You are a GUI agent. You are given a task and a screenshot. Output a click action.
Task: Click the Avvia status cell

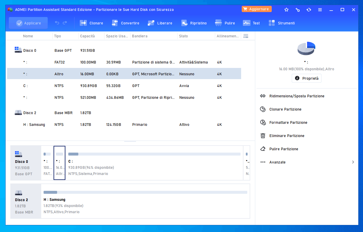(x=184, y=86)
